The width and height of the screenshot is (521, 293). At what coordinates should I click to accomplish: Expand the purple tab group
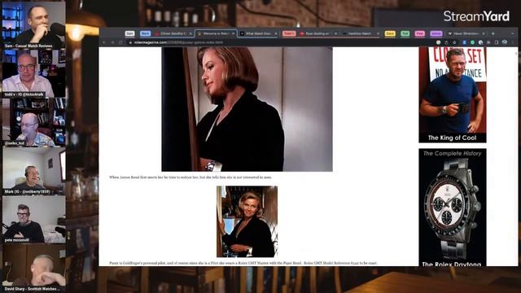436,33
